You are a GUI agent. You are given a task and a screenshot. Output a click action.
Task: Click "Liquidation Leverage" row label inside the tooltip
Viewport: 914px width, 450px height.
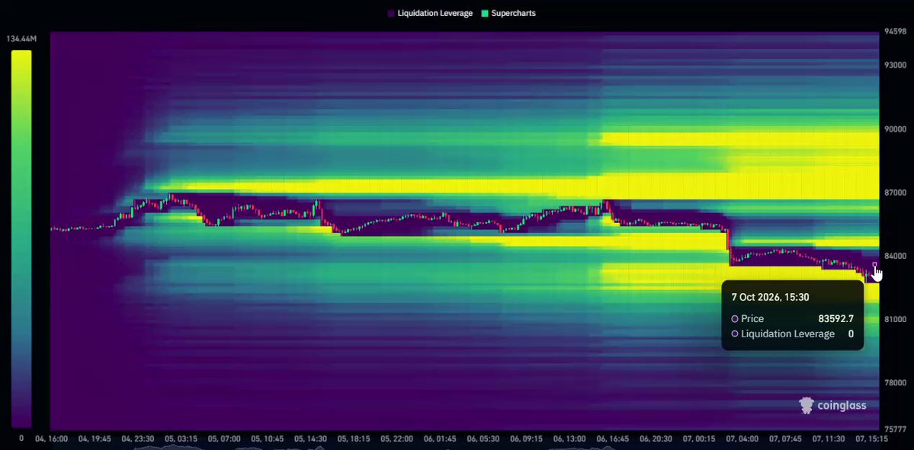coord(787,334)
